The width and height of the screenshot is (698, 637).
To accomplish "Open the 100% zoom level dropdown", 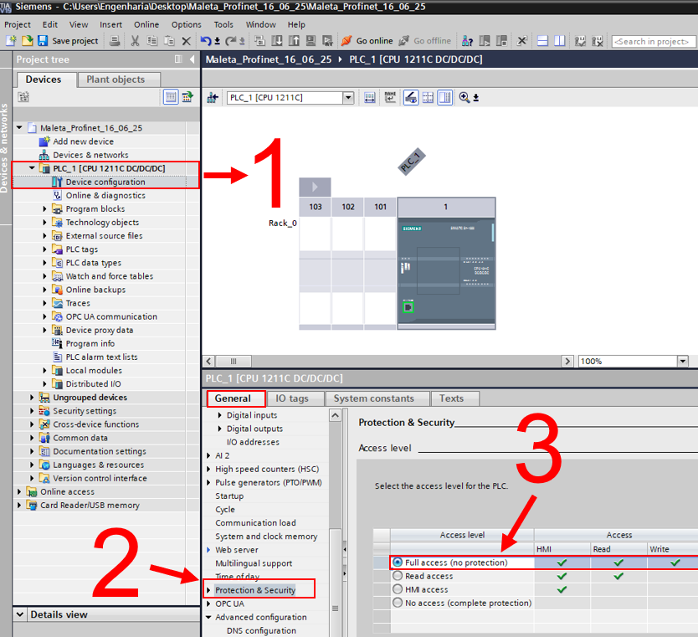I will coord(683,361).
